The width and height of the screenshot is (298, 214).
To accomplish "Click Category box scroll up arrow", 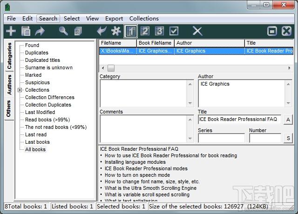I will tap(190, 84).
